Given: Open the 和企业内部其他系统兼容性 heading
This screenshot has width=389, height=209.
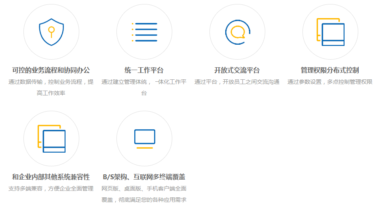Looking at the screenshot, I should tap(51, 177).
